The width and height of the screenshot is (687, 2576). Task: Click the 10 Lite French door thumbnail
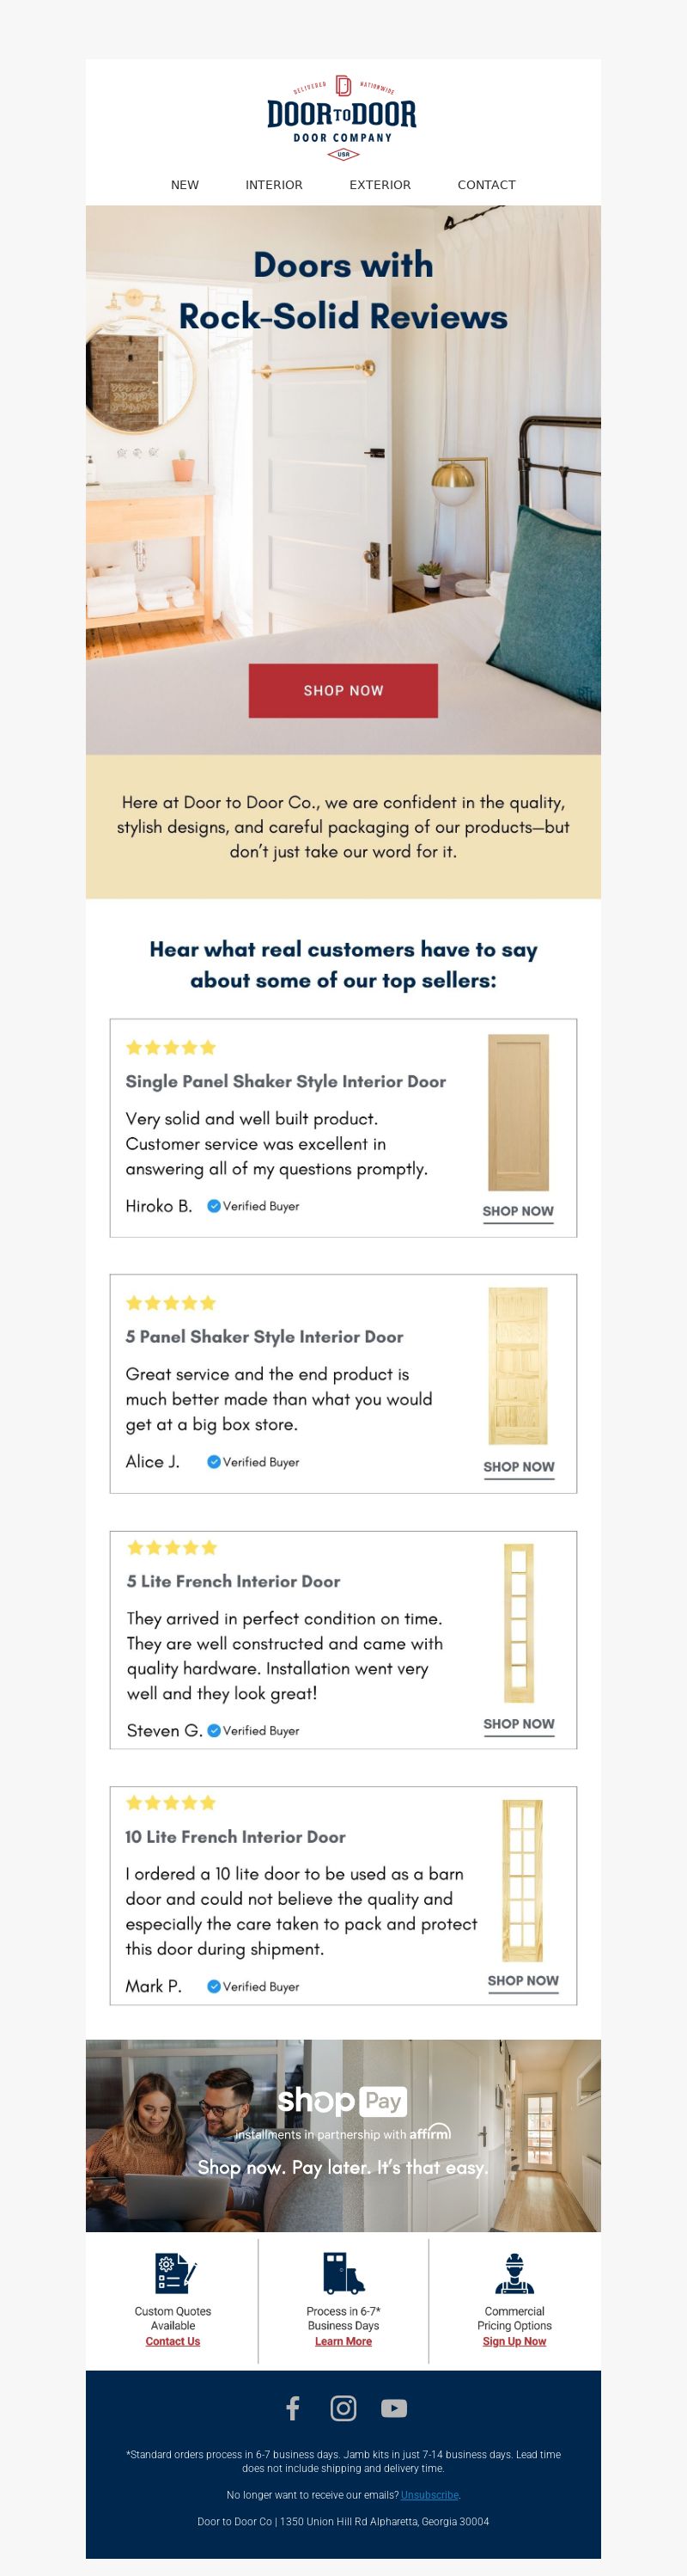pyautogui.click(x=523, y=1880)
